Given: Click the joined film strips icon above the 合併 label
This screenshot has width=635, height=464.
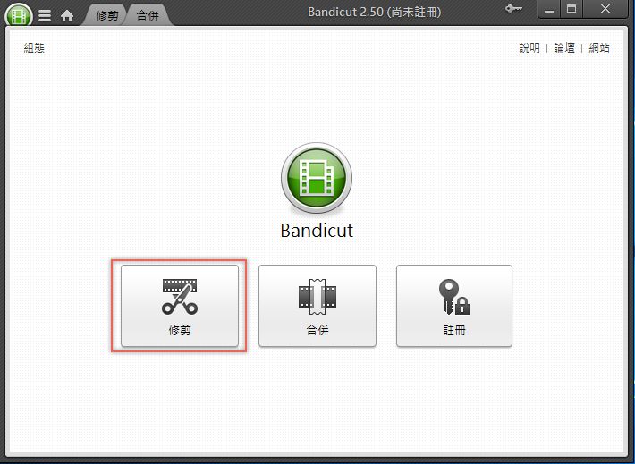Looking at the screenshot, I should pyautogui.click(x=317, y=297).
